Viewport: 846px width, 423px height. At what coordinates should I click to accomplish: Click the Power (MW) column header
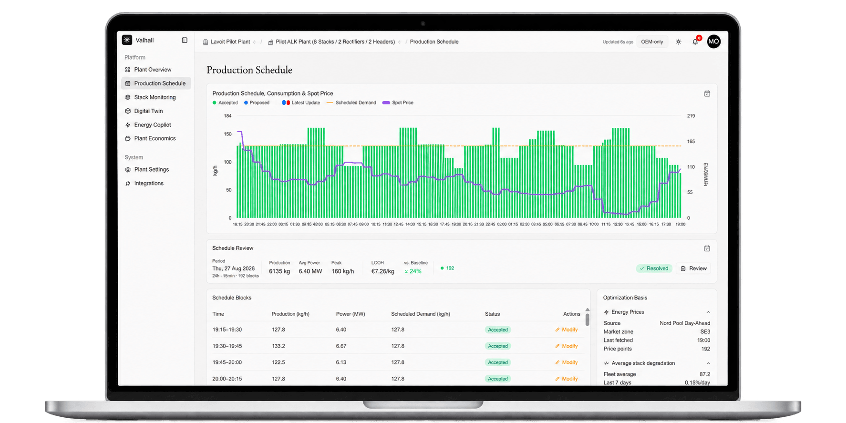click(x=351, y=314)
